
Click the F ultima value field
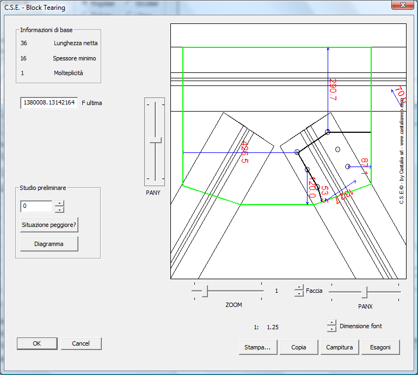pos(49,103)
